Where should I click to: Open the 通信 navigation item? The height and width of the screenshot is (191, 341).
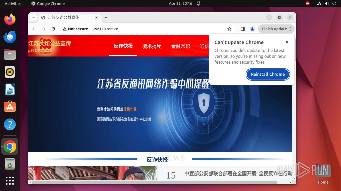pos(204,46)
